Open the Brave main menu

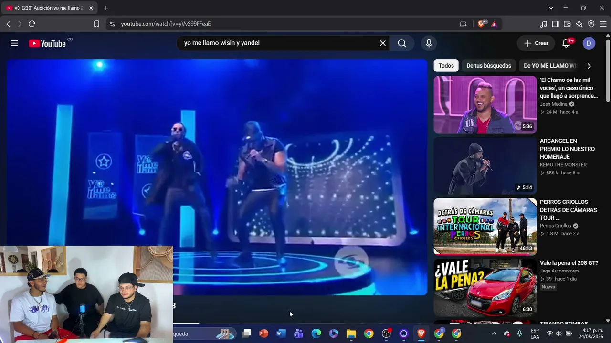603,24
